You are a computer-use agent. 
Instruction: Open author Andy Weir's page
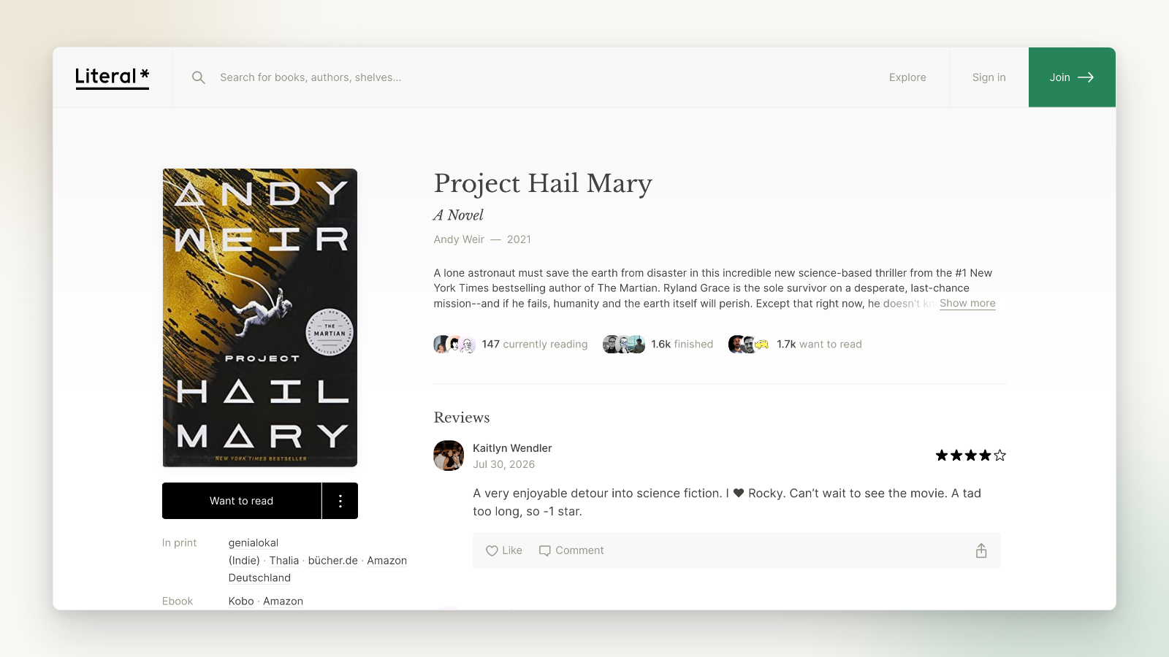coord(459,239)
